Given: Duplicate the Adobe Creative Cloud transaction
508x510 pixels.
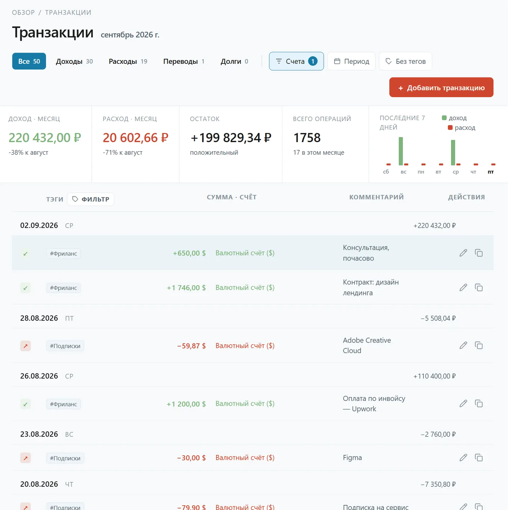Looking at the screenshot, I should (479, 345).
